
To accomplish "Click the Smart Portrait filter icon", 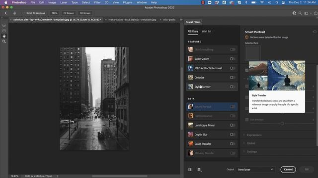I will click(190, 107).
